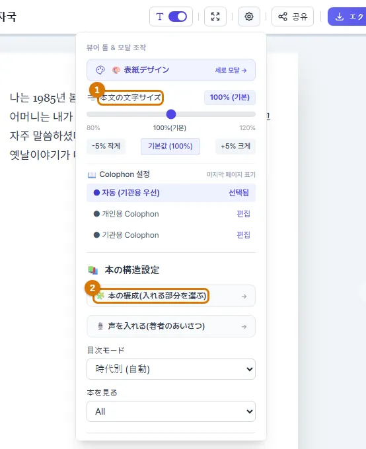The image size is (366, 449).
Task: Click the T text icon
Action: click(160, 17)
